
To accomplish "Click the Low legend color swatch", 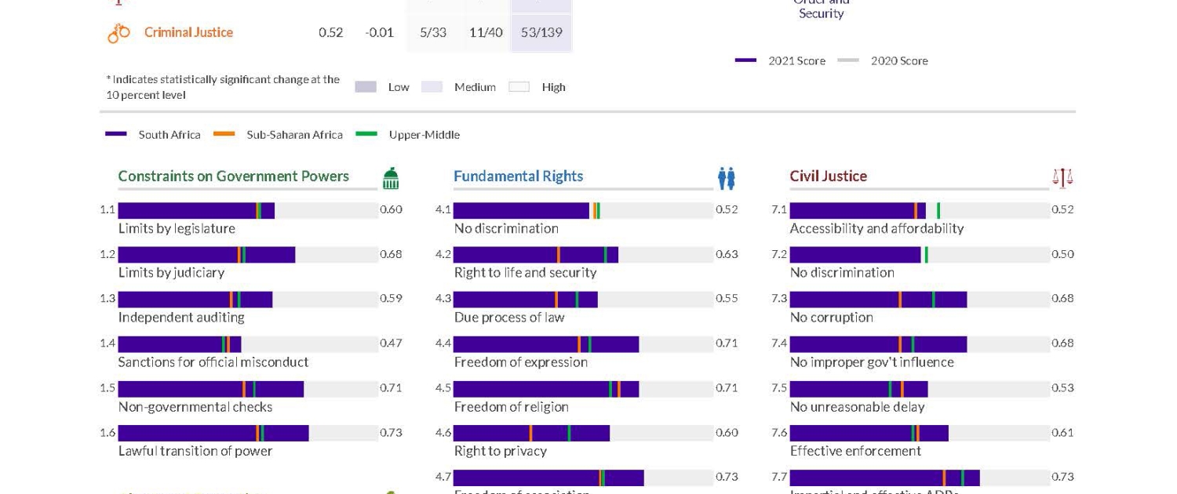I will pyautogui.click(x=366, y=87).
